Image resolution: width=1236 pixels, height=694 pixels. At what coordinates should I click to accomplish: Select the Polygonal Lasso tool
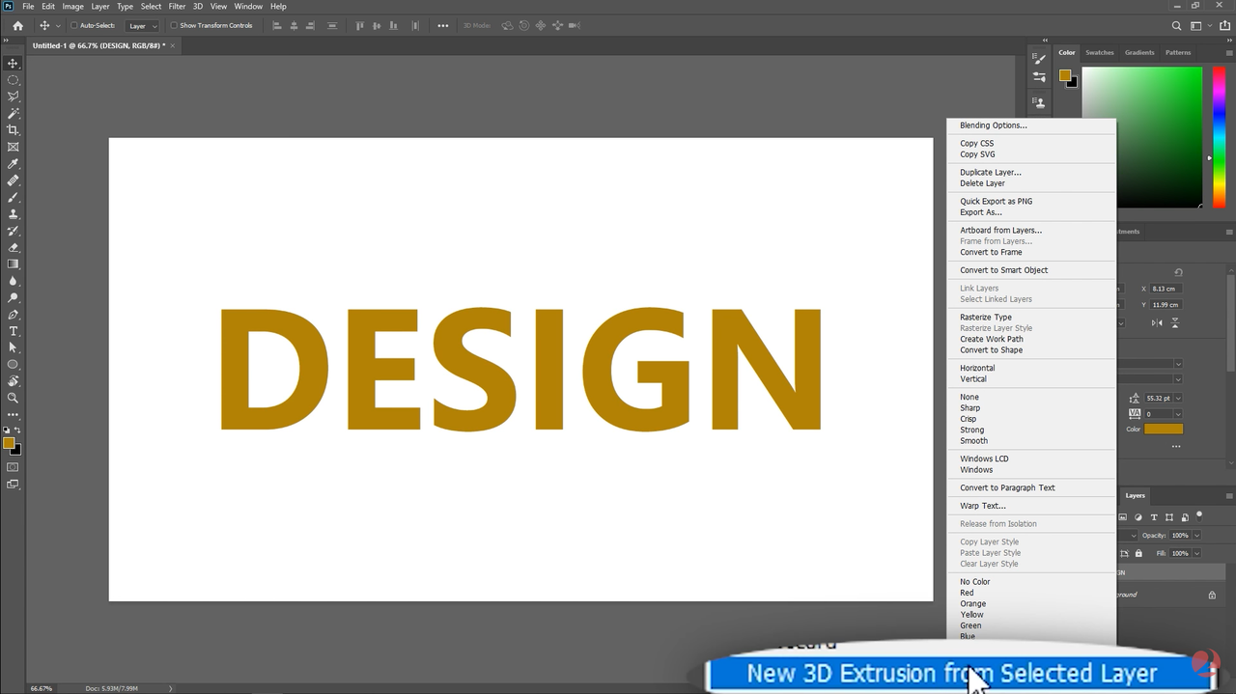click(x=13, y=97)
